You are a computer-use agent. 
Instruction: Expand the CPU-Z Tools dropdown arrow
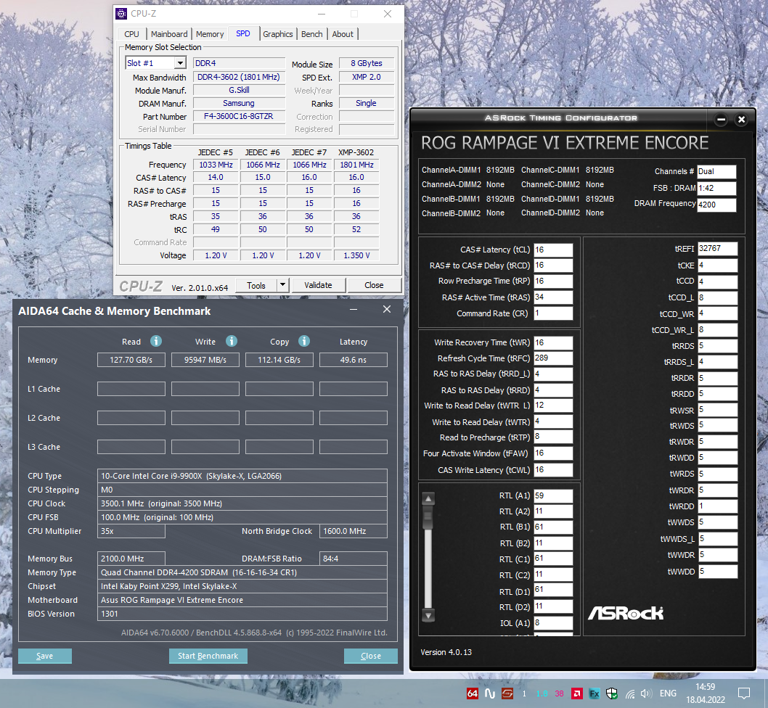(x=282, y=285)
